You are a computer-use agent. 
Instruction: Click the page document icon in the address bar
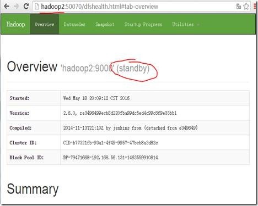tap(37, 7)
